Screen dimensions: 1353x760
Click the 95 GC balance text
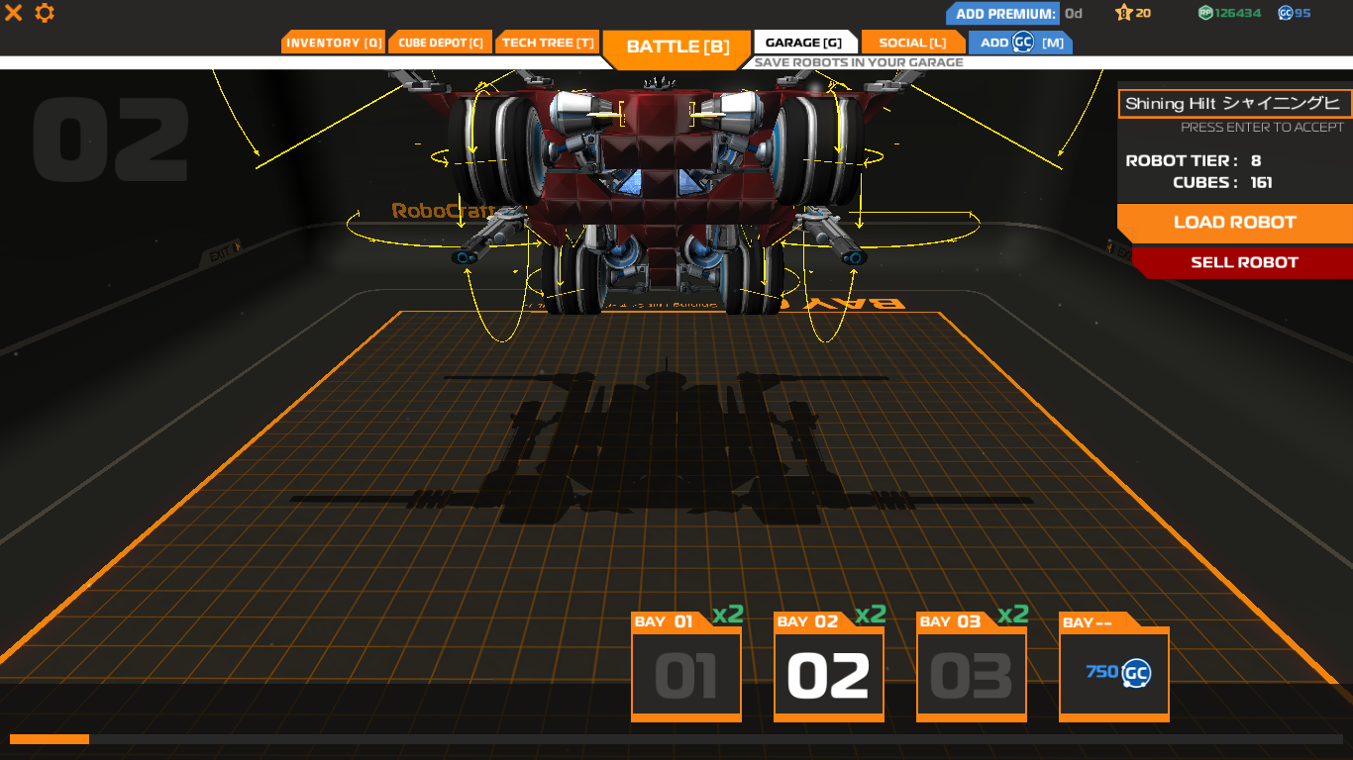[1302, 13]
